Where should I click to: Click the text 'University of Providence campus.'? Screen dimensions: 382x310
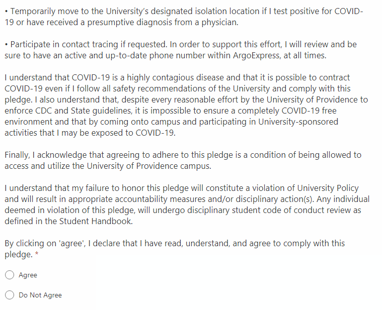click(149, 166)
